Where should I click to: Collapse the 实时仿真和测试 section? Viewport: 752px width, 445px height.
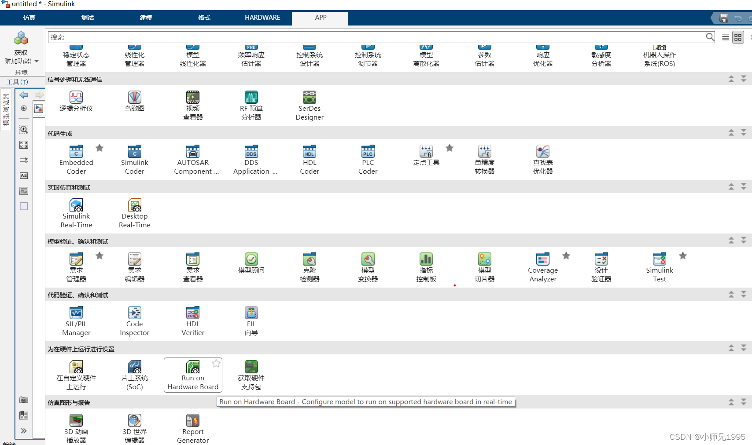pos(731,187)
